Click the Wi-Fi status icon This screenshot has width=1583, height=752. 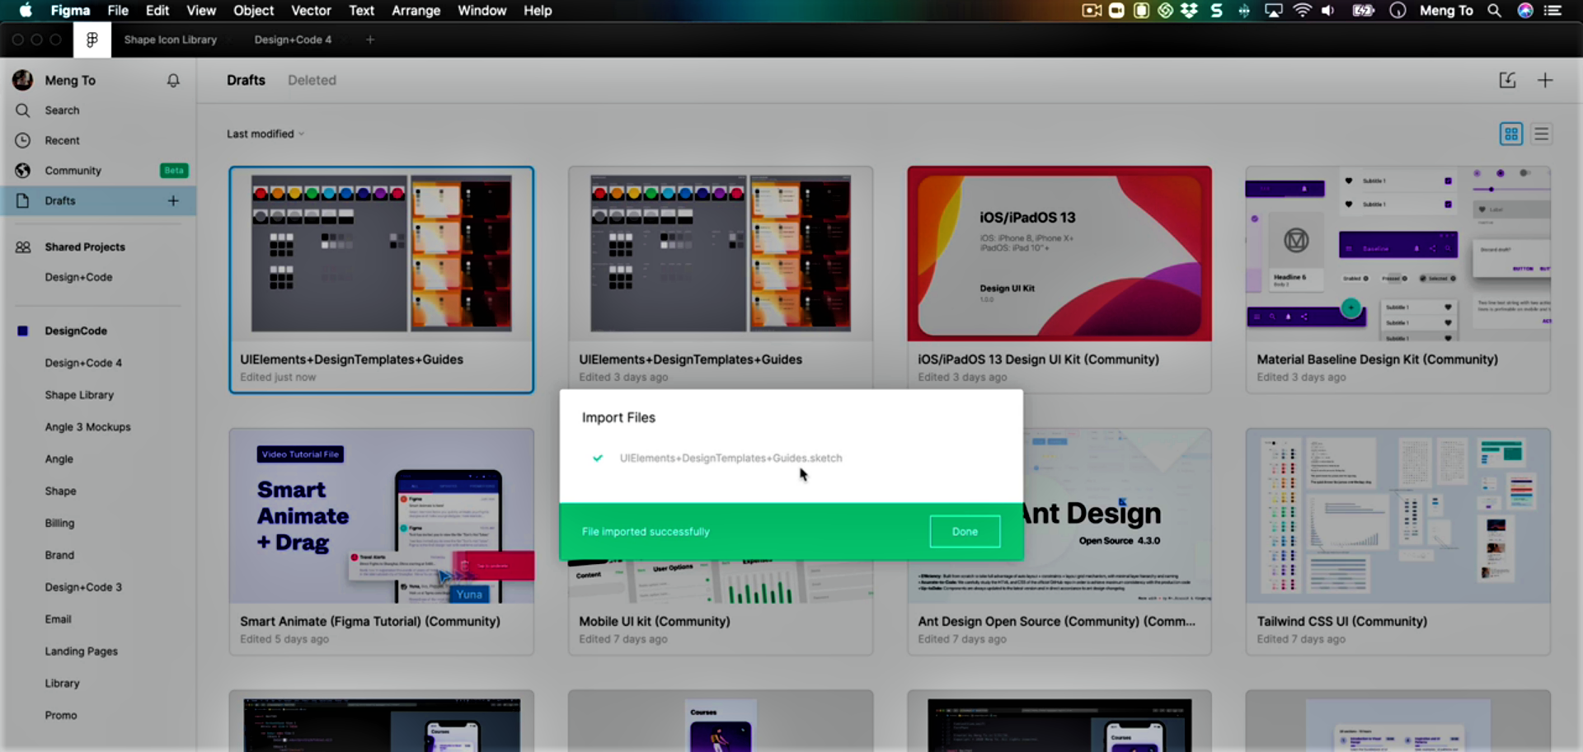tap(1302, 11)
